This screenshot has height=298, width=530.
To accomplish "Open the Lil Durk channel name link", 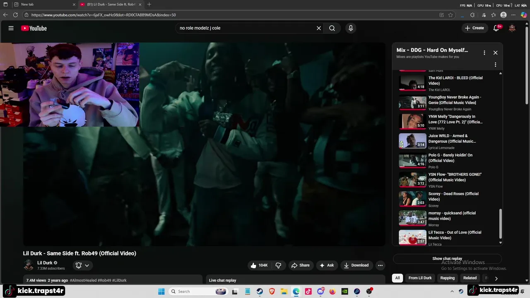I will point(45,263).
